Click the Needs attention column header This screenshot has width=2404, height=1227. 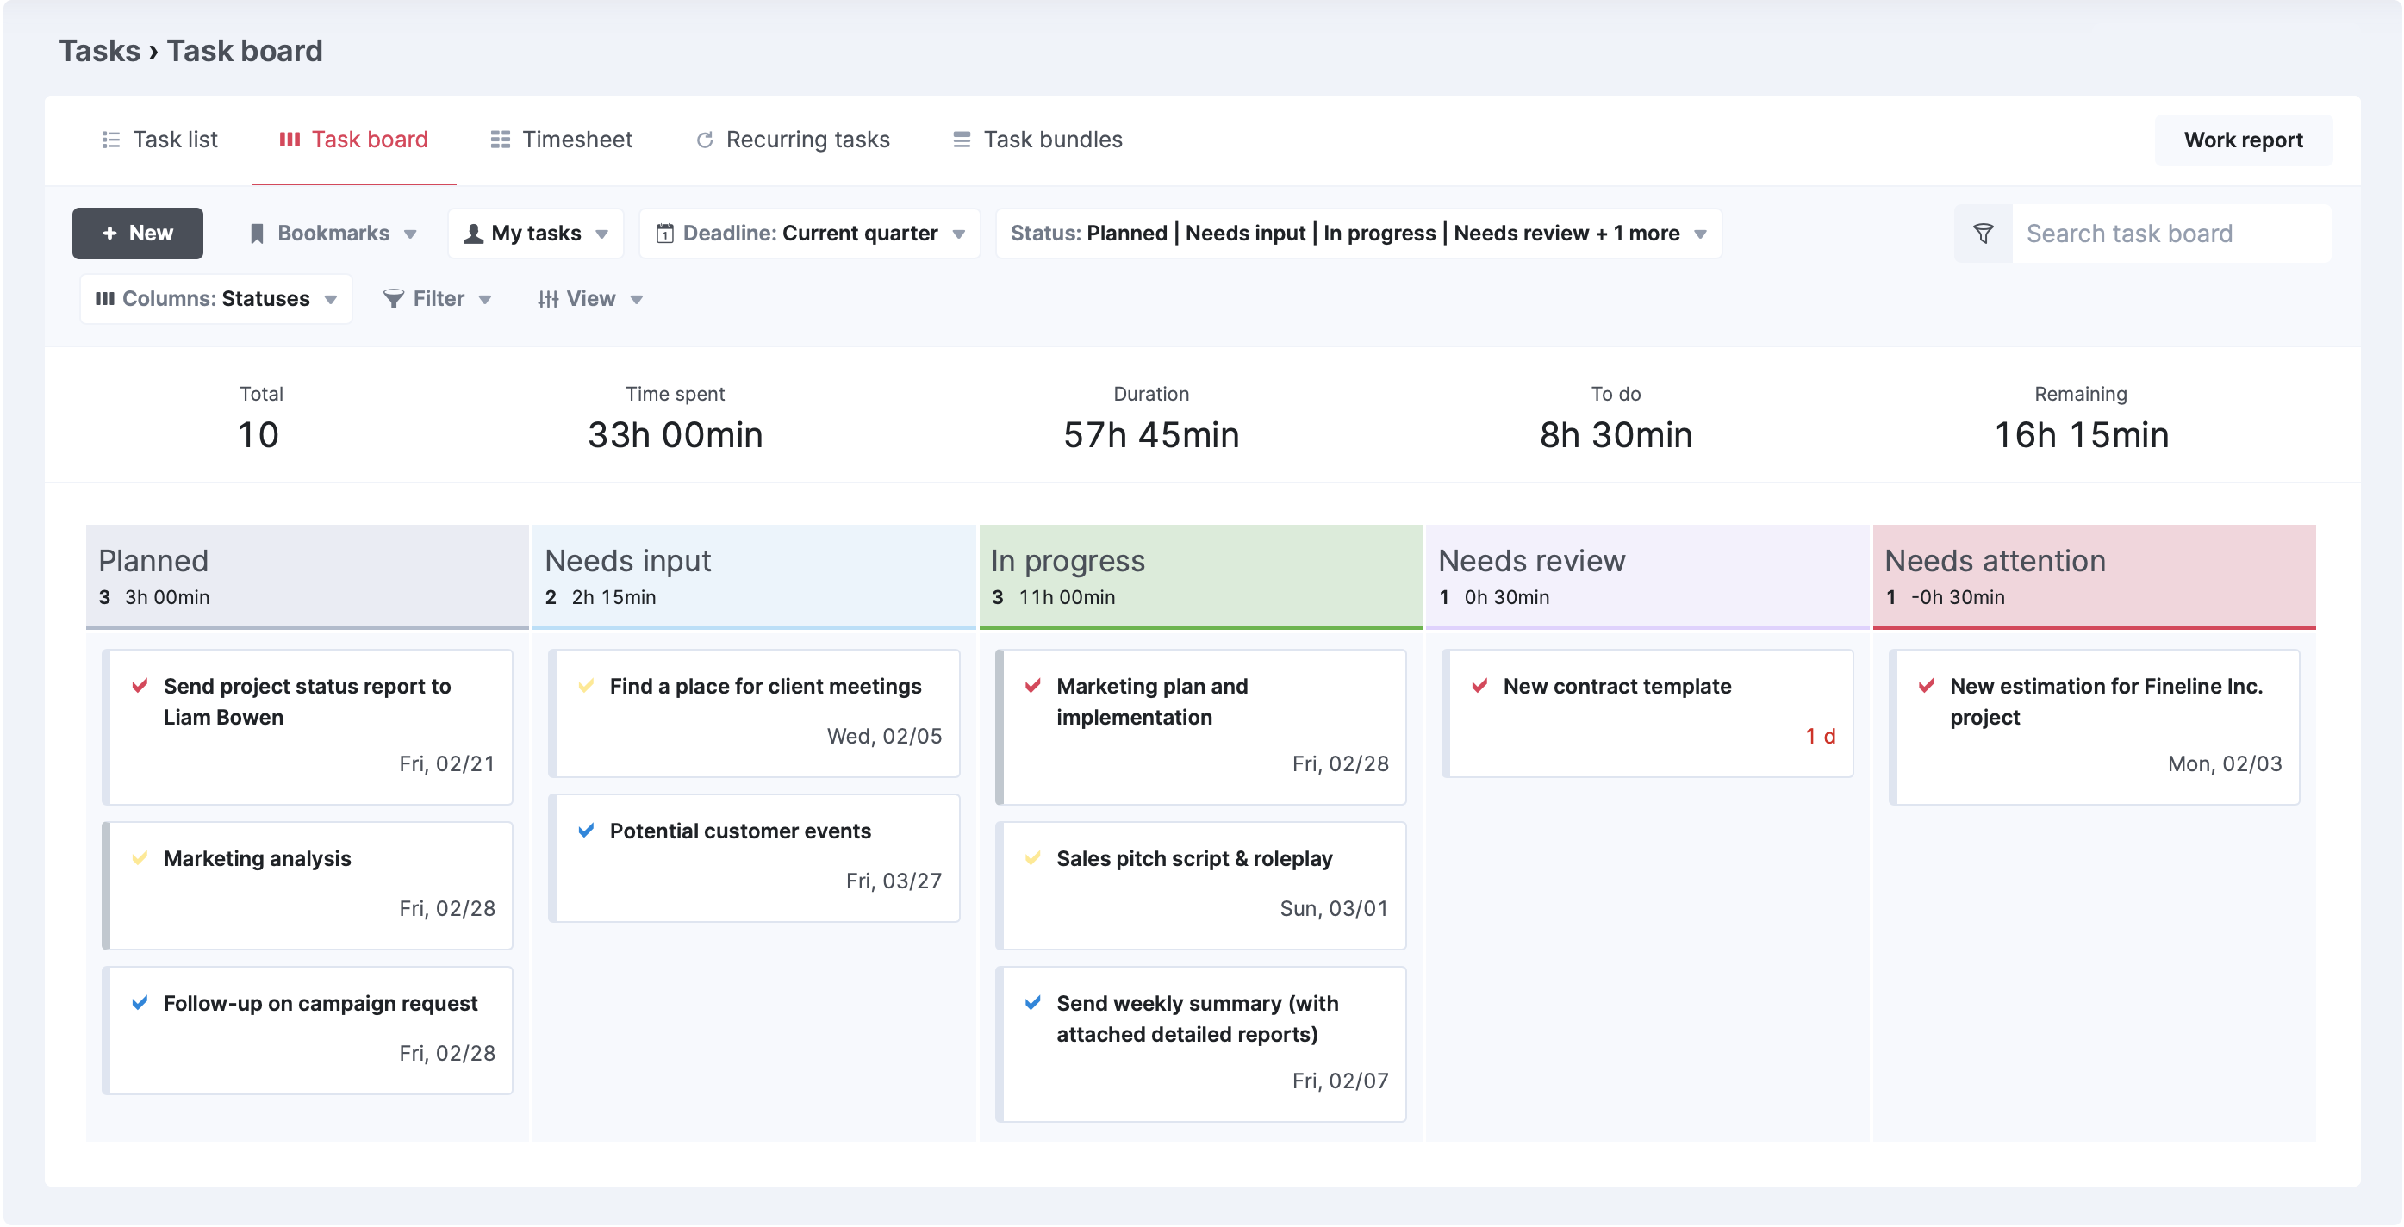2094,576
